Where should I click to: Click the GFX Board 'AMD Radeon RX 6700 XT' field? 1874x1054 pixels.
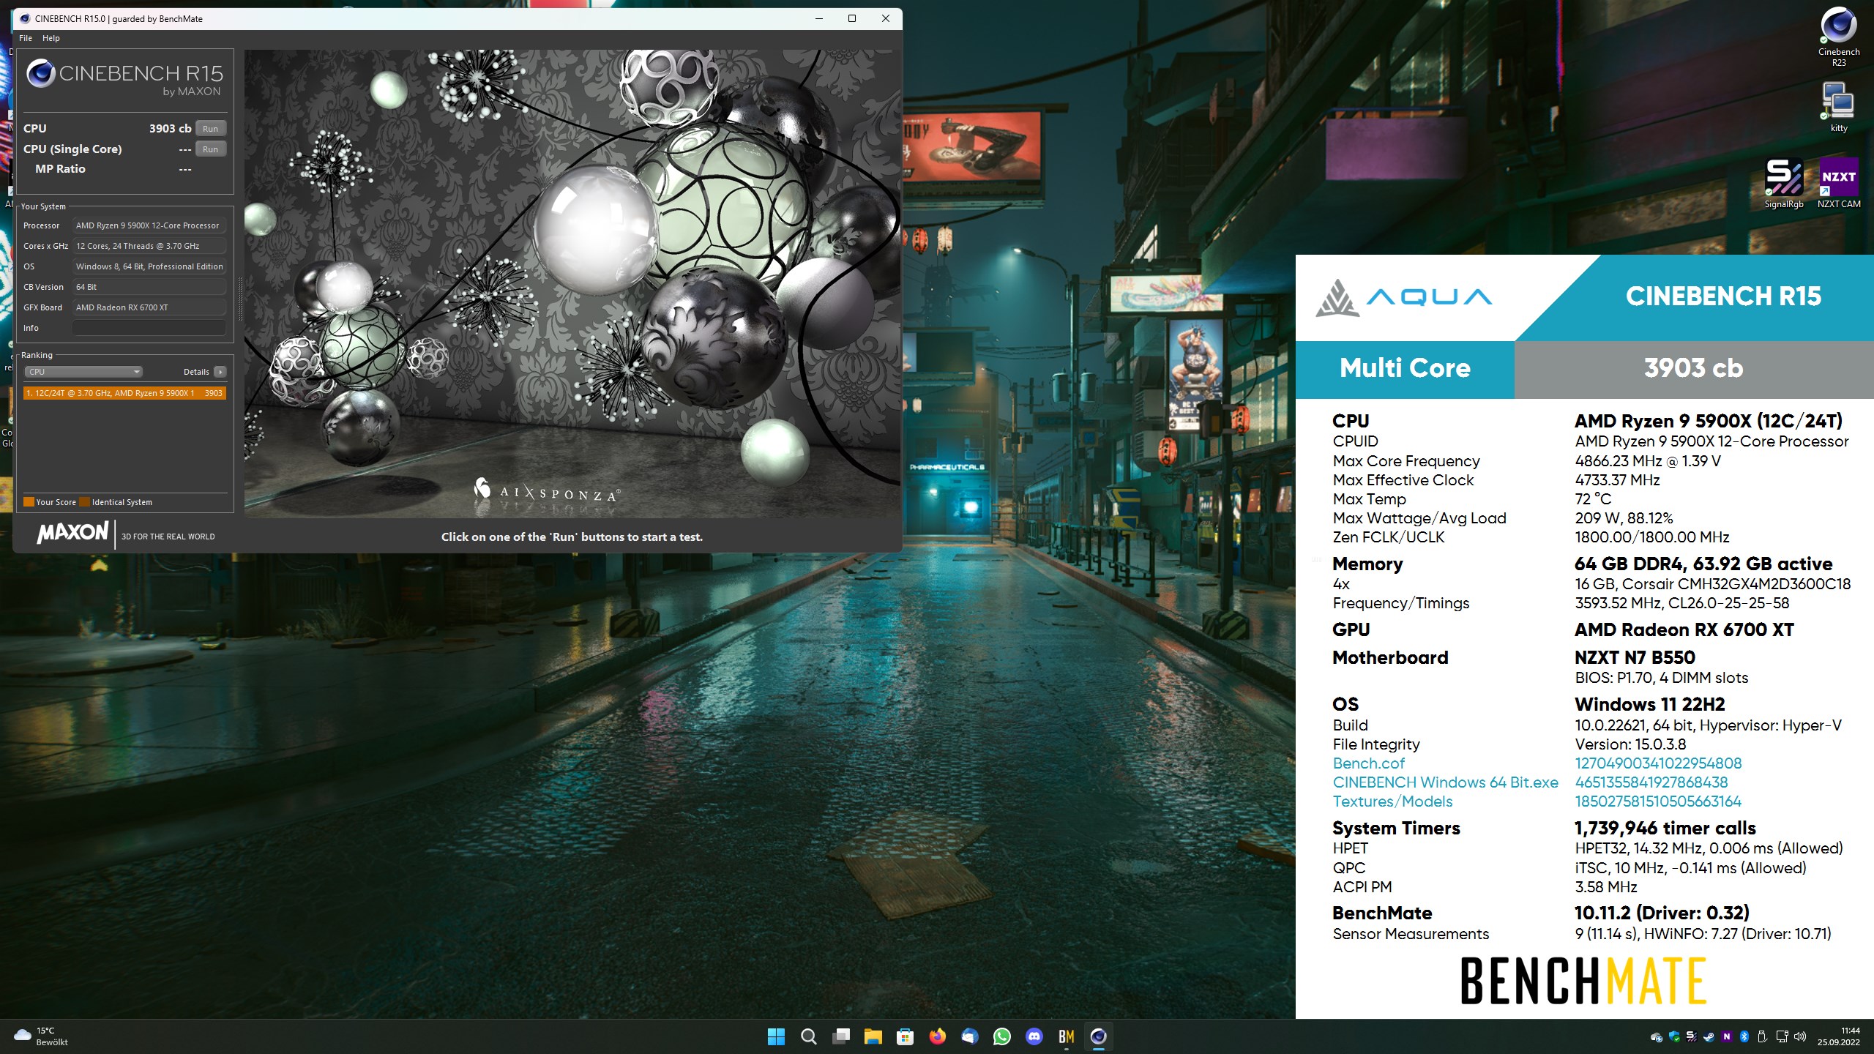pyautogui.click(x=149, y=307)
